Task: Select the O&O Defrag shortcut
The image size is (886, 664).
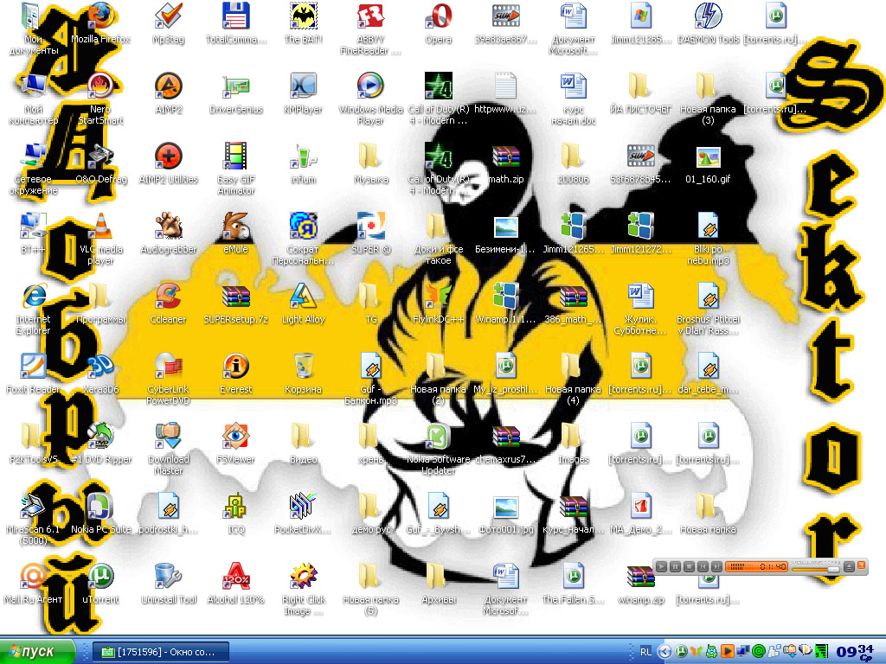Action: pyautogui.click(x=100, y=163)
